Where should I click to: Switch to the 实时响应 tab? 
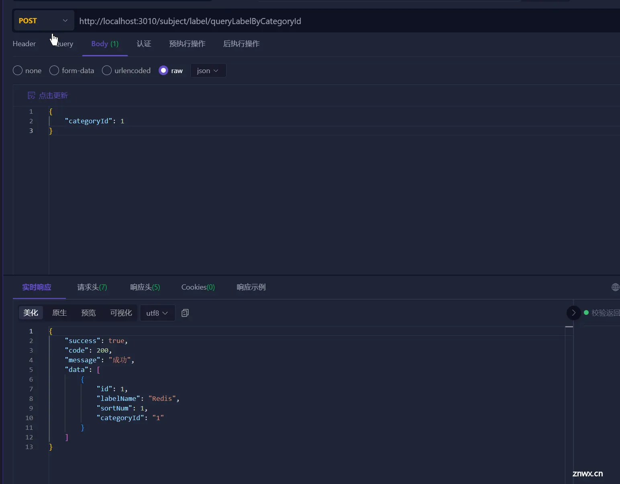(37, 287)
